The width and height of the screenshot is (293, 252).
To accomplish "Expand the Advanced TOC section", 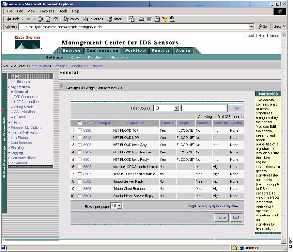I will coord(9,163).
